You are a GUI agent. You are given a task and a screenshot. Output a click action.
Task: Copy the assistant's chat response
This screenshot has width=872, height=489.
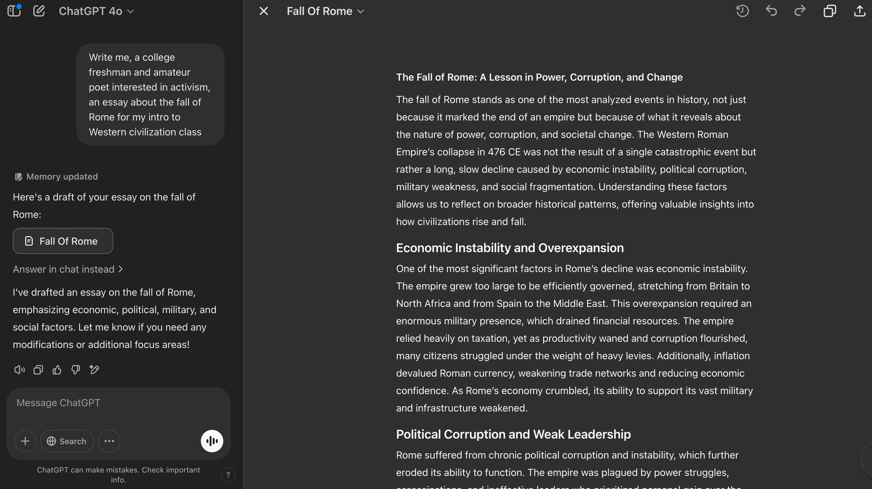(38, 370)
